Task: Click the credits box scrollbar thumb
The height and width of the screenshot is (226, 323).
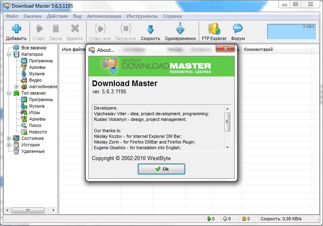Action: point(227,122)
